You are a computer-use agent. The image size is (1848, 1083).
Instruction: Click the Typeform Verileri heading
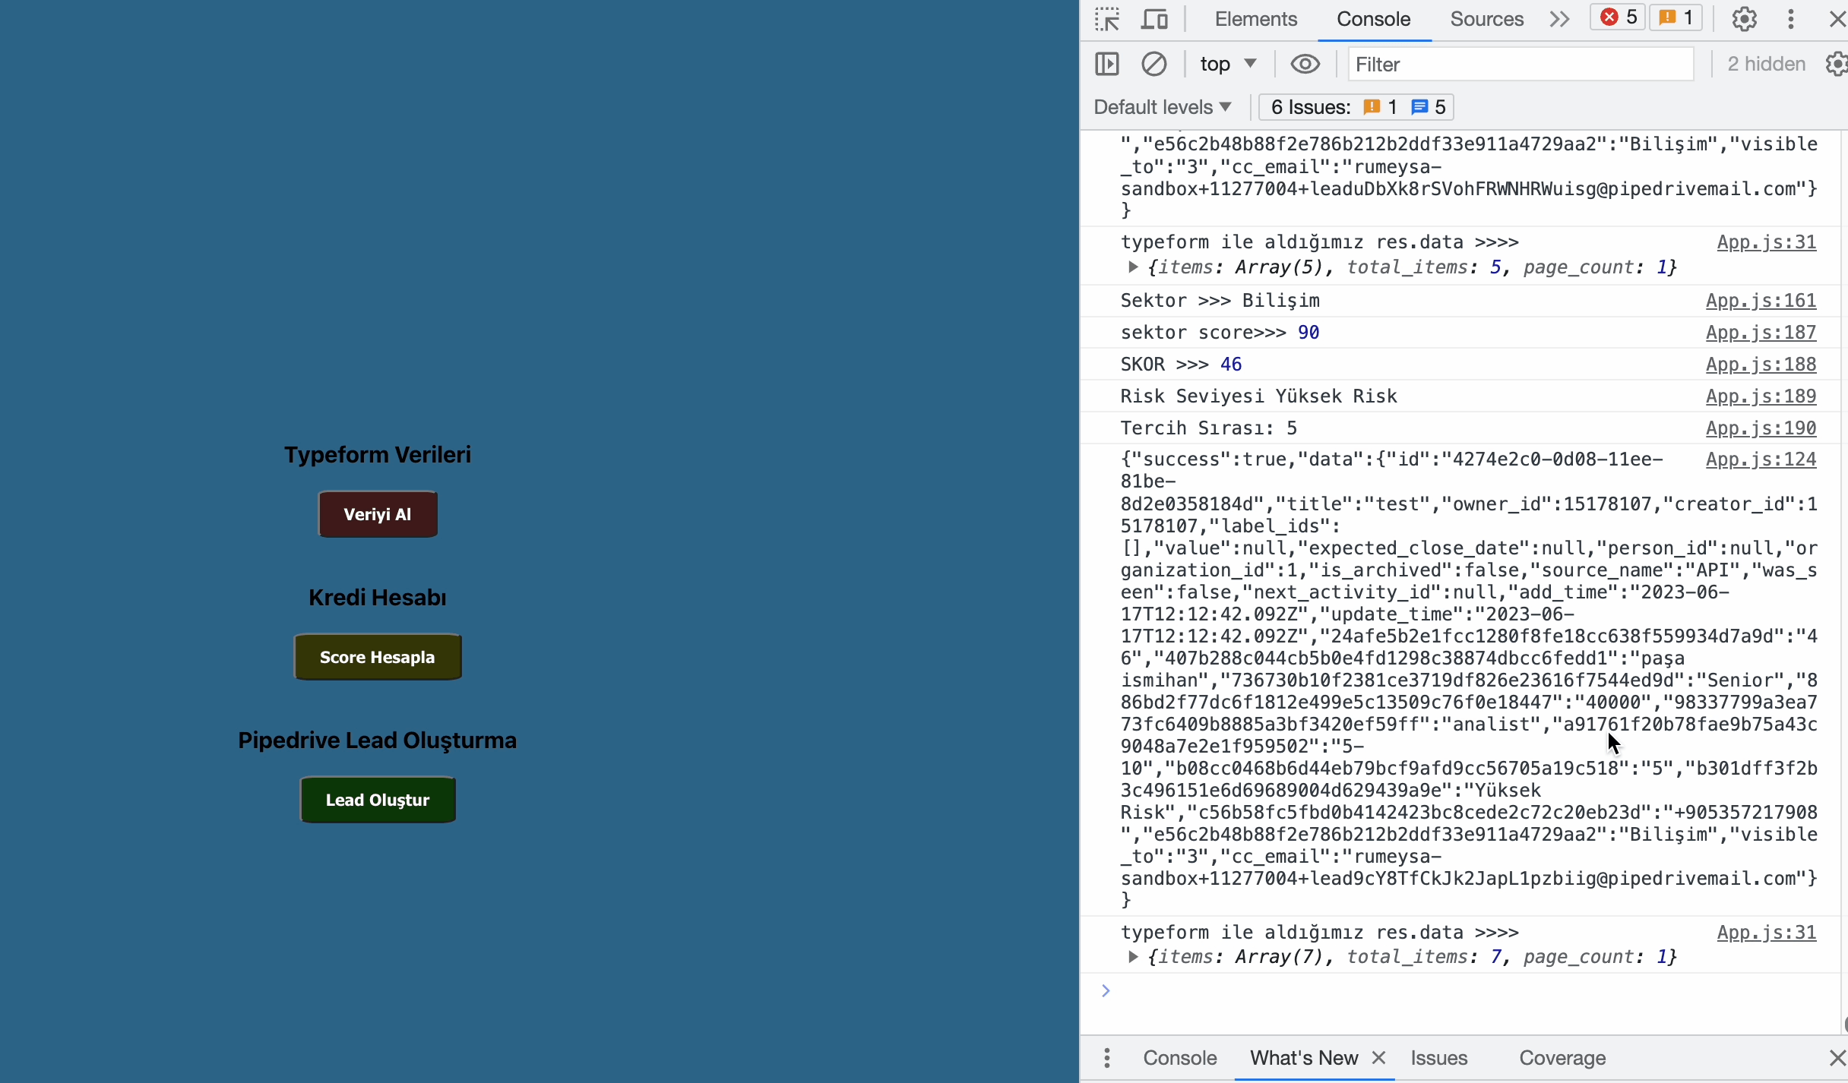click(x=378, y=455)
